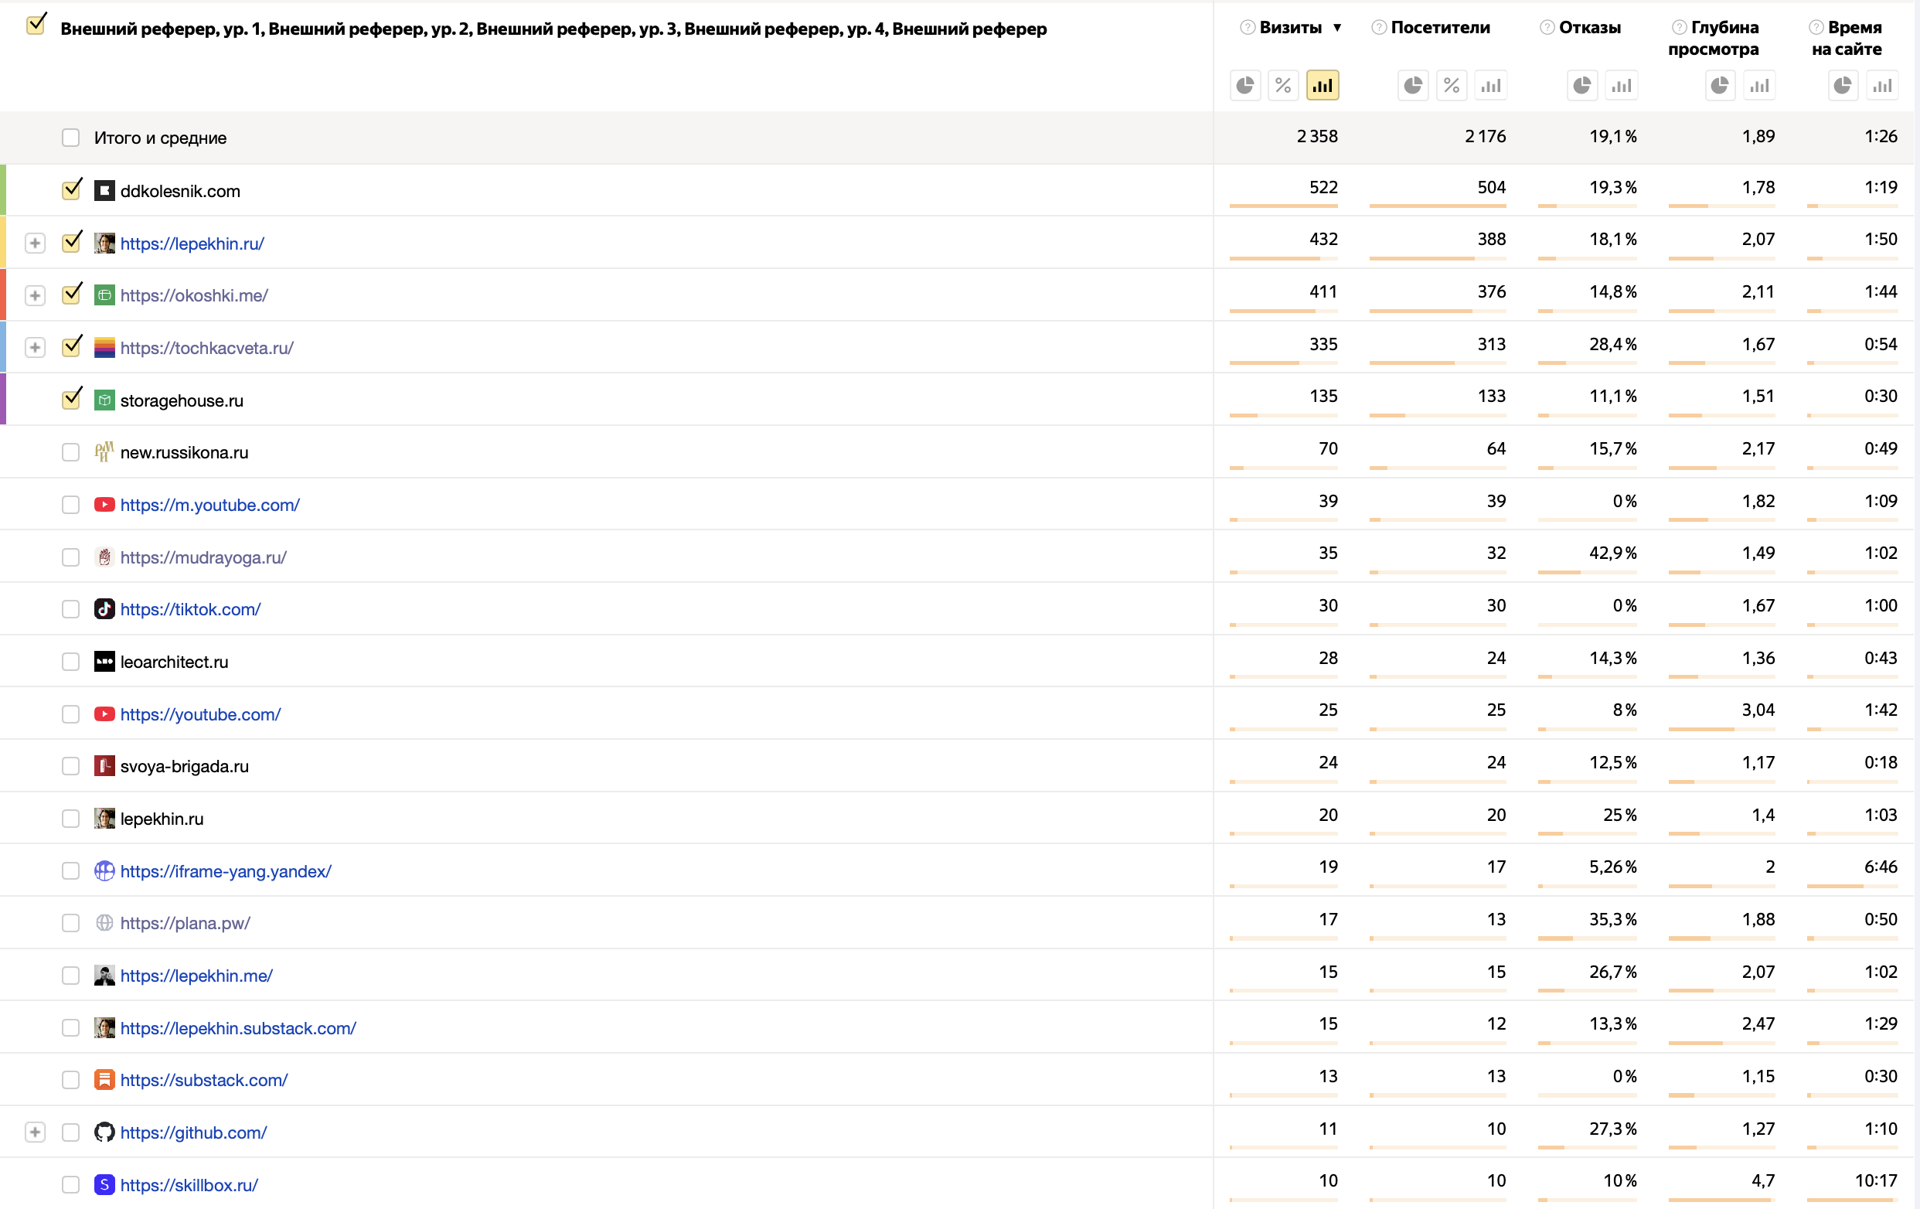The width and height of the screenshot is (1920, 1209).
Task: Select pie chart icon under Посетители column
Action: click(1413, 85)
